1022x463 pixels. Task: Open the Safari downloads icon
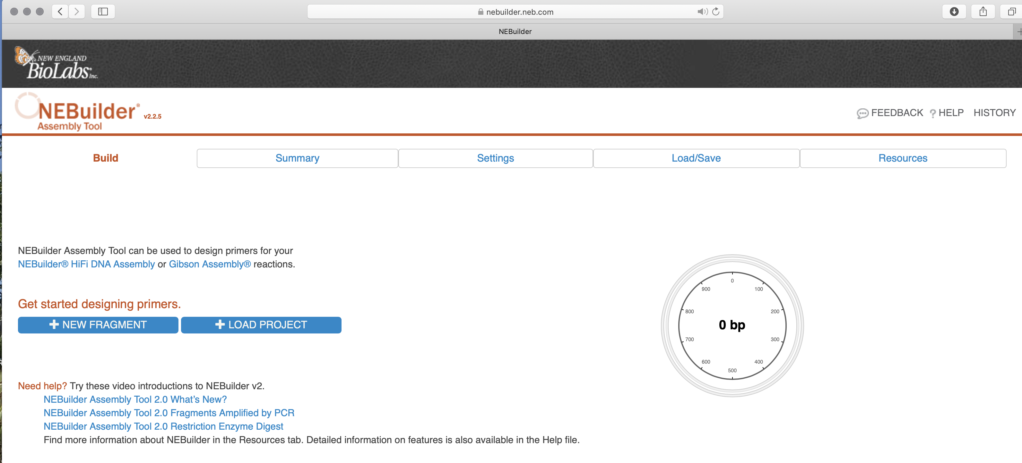[954, 12]
